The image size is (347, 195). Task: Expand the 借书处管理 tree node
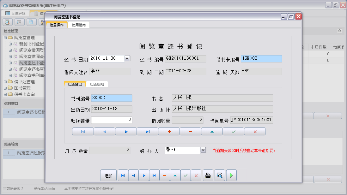(x=5, y=82)
